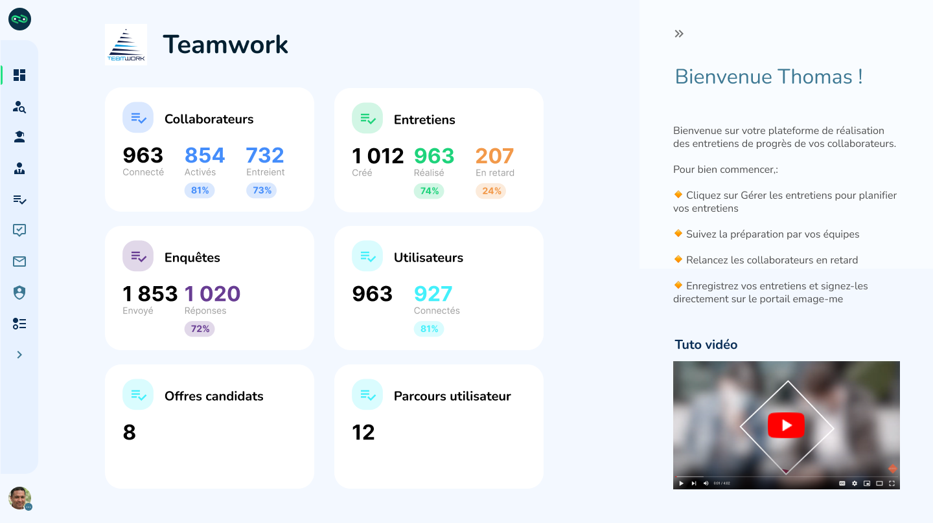Click the number 12 in Parcours utilisateur

(x=363, y=432)
